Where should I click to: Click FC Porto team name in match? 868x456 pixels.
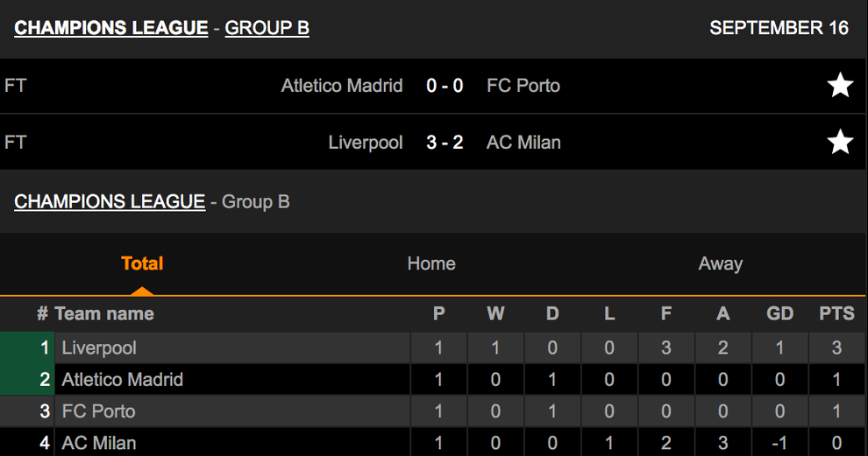pos(523,86)
